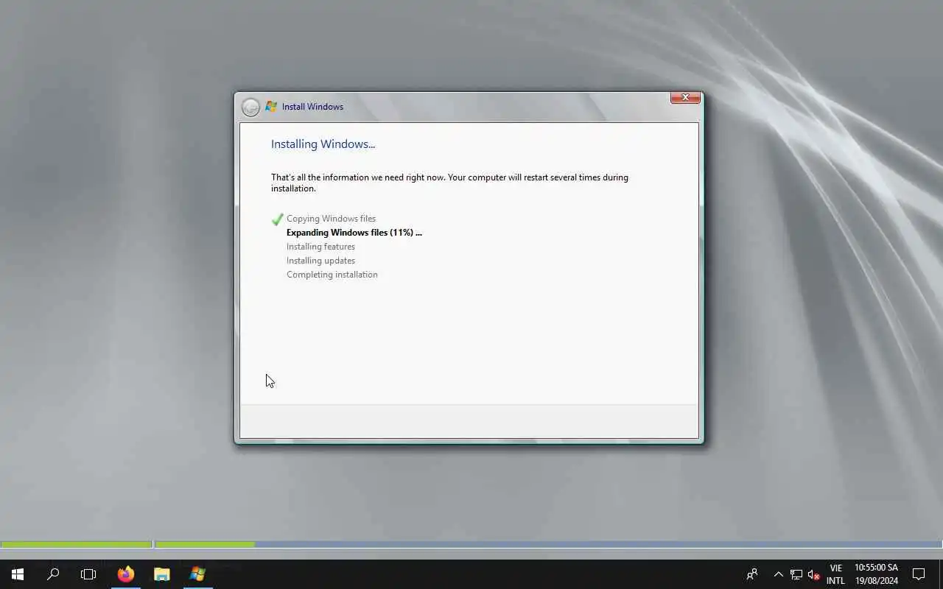943x589 pixels.
Task: Open the Windows Start menu
Action: tap(18, 574)
